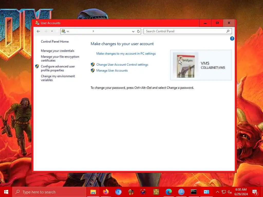
Task: Refresh the User Accounts page
Action: click(138, 31)
